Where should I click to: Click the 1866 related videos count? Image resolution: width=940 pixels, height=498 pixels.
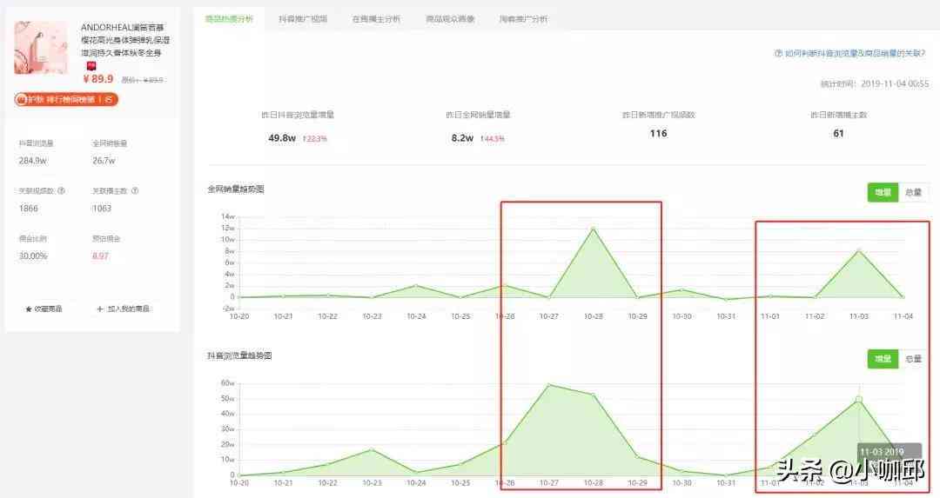pos(28,209)
